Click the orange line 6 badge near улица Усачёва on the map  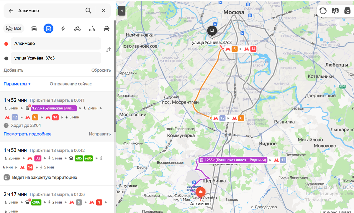[235, 49]
